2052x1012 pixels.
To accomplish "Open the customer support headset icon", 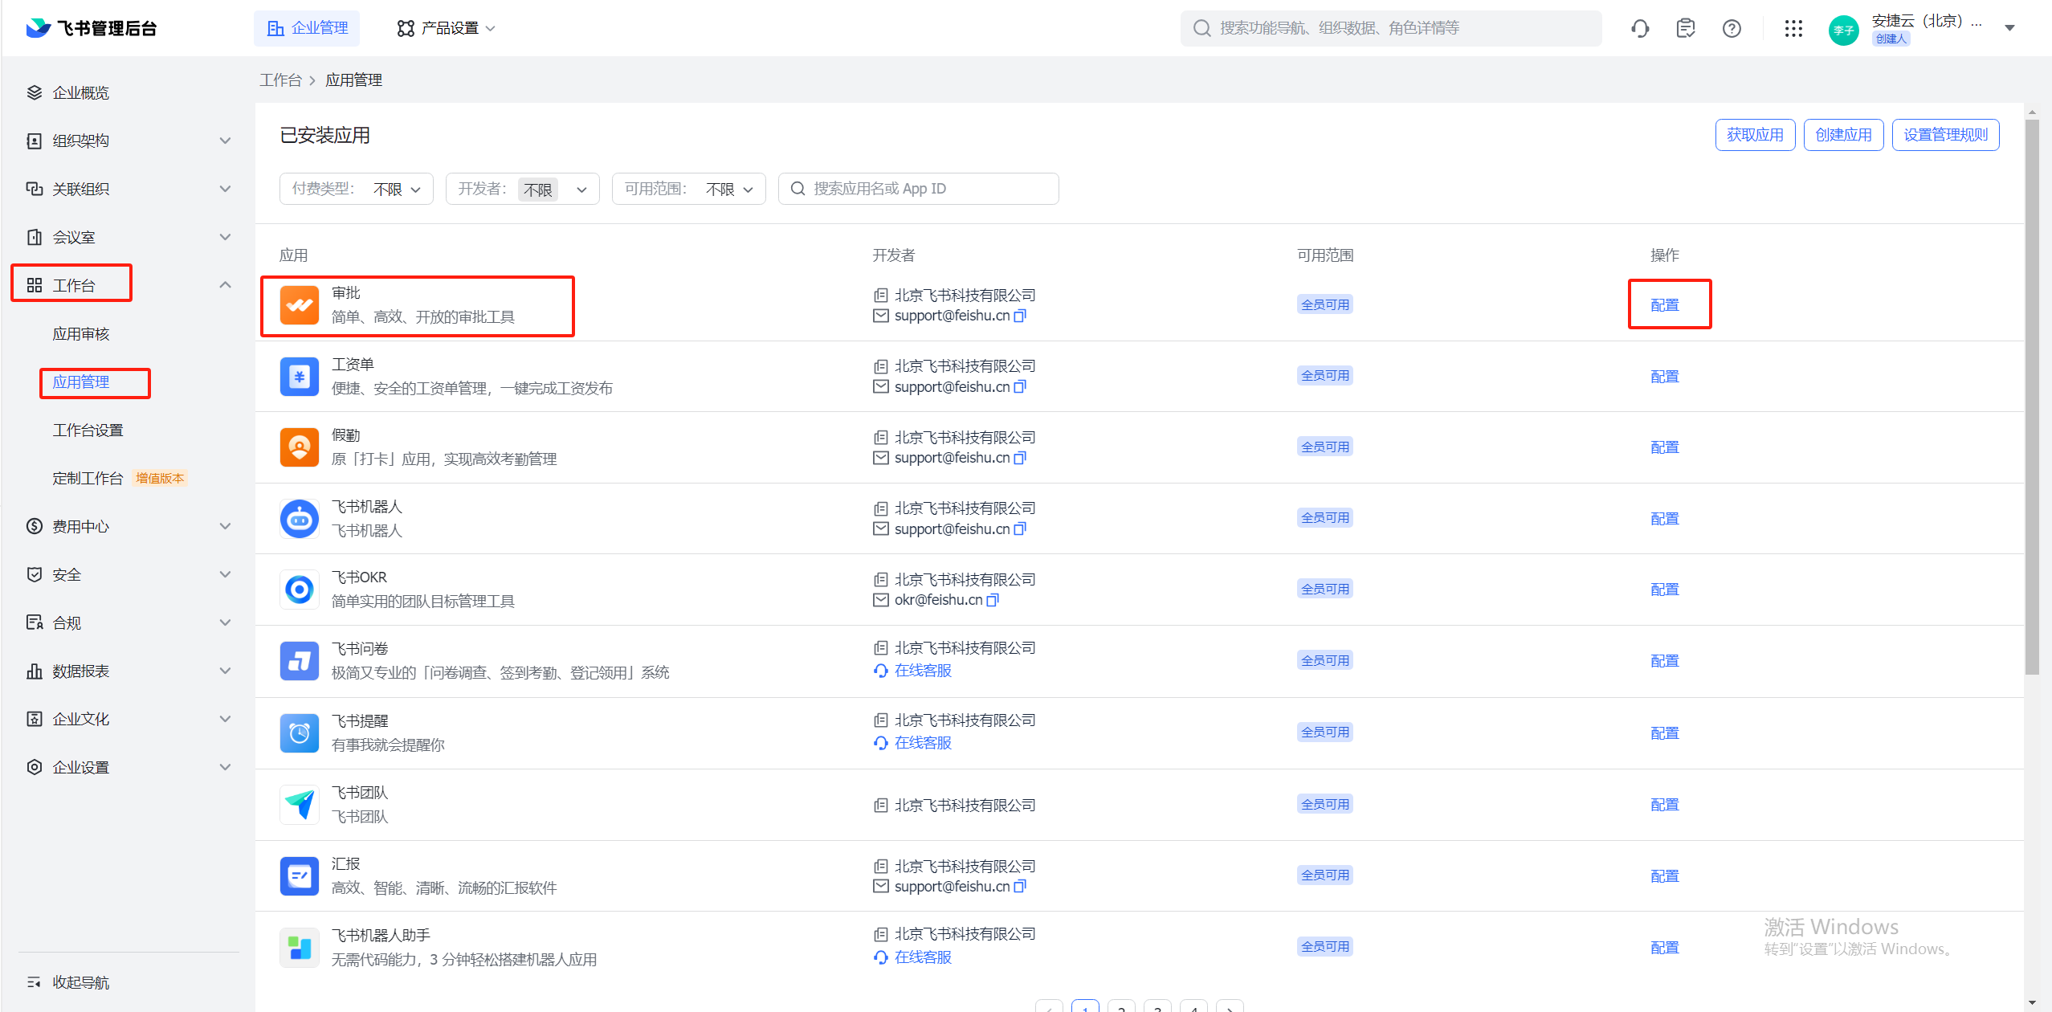I will tap(1640, 29).
